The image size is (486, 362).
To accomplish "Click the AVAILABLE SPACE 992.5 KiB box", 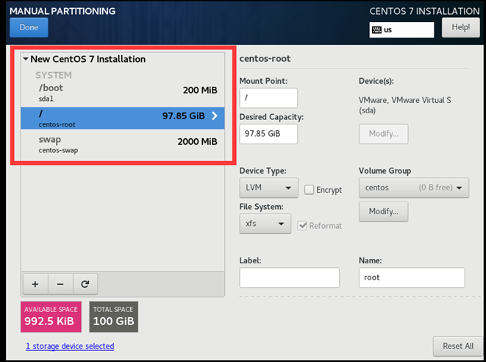I will pos(51,316).
